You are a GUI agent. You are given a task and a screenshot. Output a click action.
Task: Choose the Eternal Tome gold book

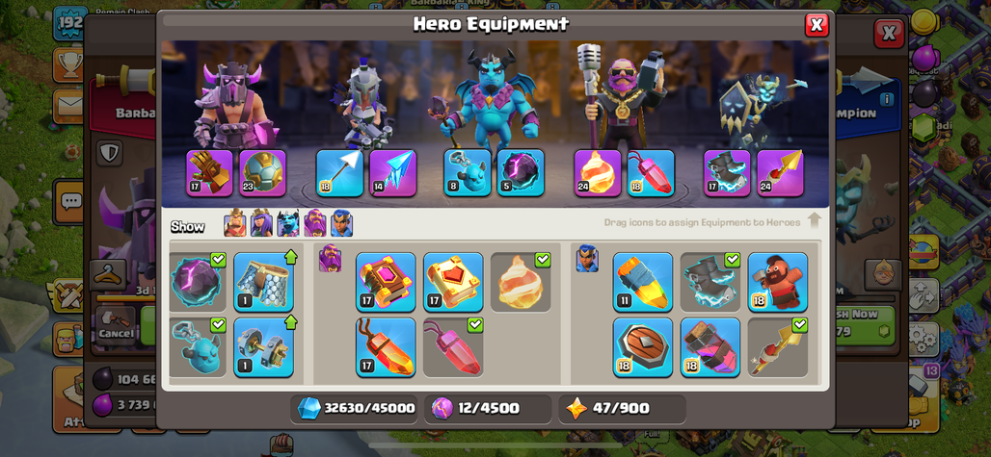[453, 283]
